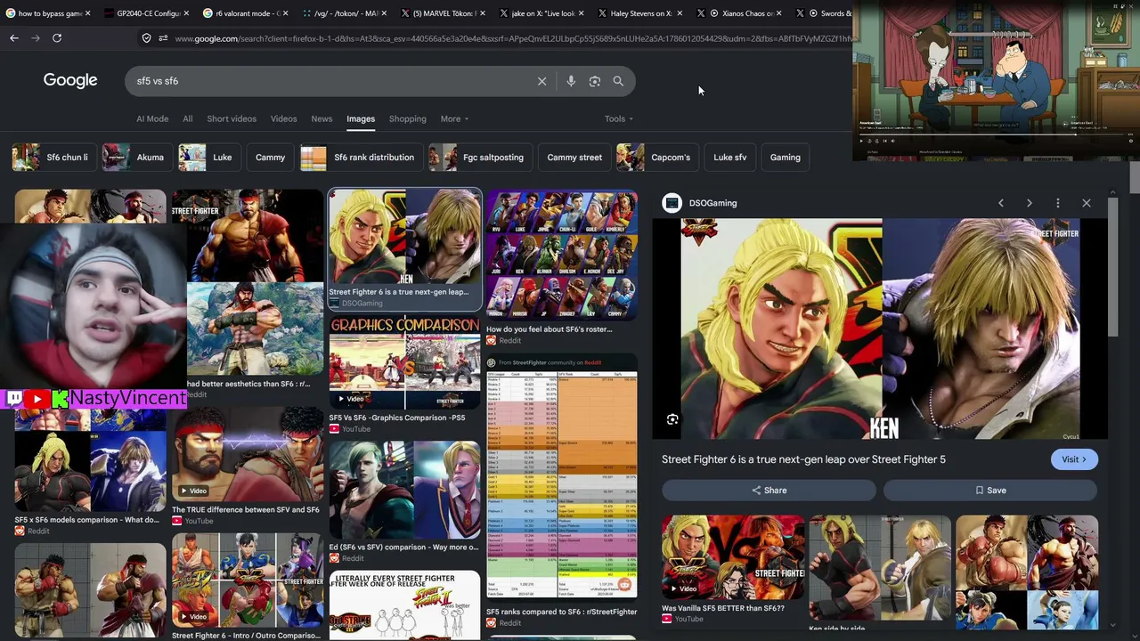
Task: Expand the More search categories dropdown
Action: tap(454, 118)
